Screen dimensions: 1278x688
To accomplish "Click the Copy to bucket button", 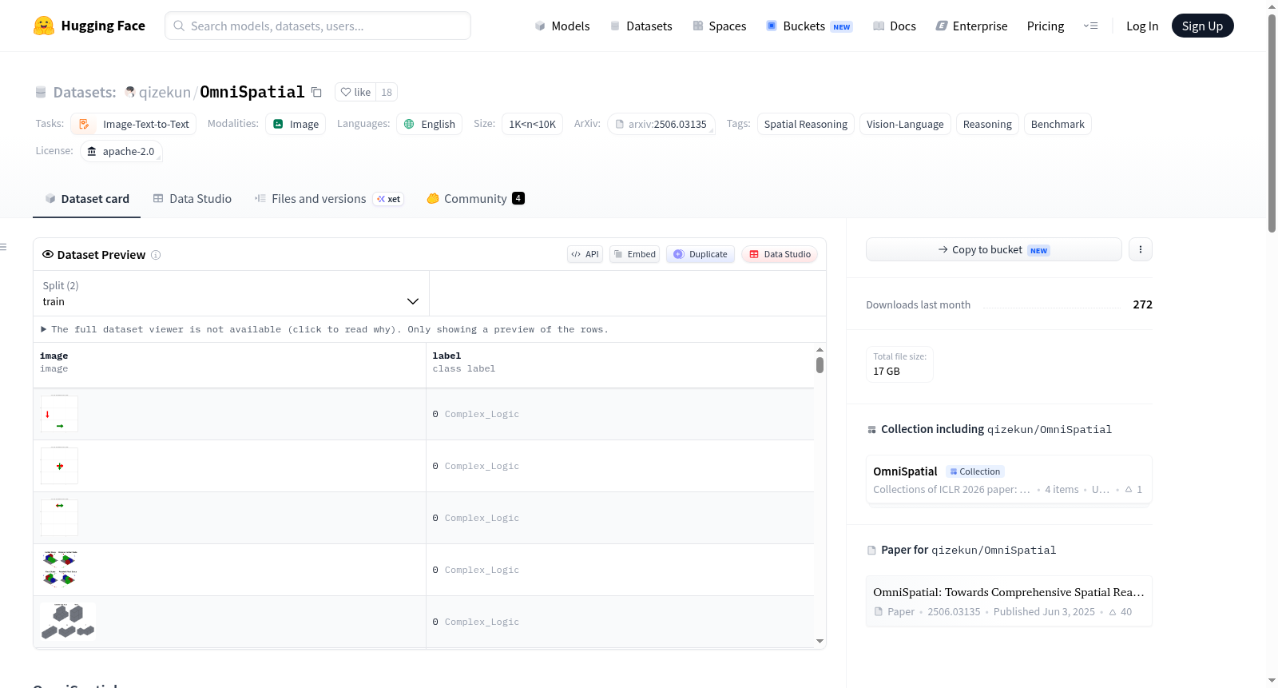I will point(994,249).
